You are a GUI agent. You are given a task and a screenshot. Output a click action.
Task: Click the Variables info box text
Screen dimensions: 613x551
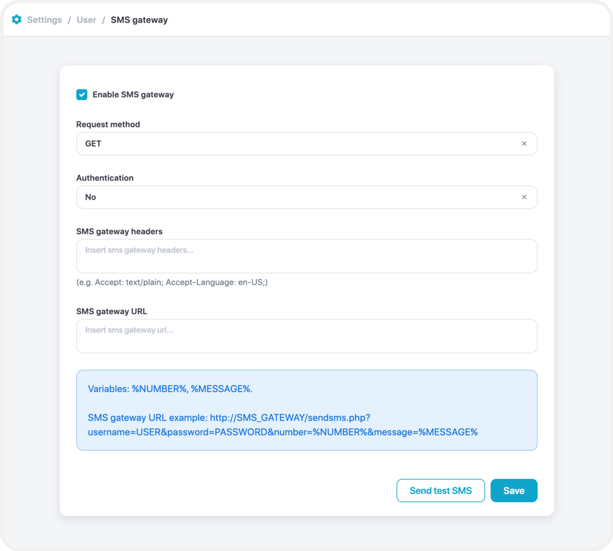point(170,389)
